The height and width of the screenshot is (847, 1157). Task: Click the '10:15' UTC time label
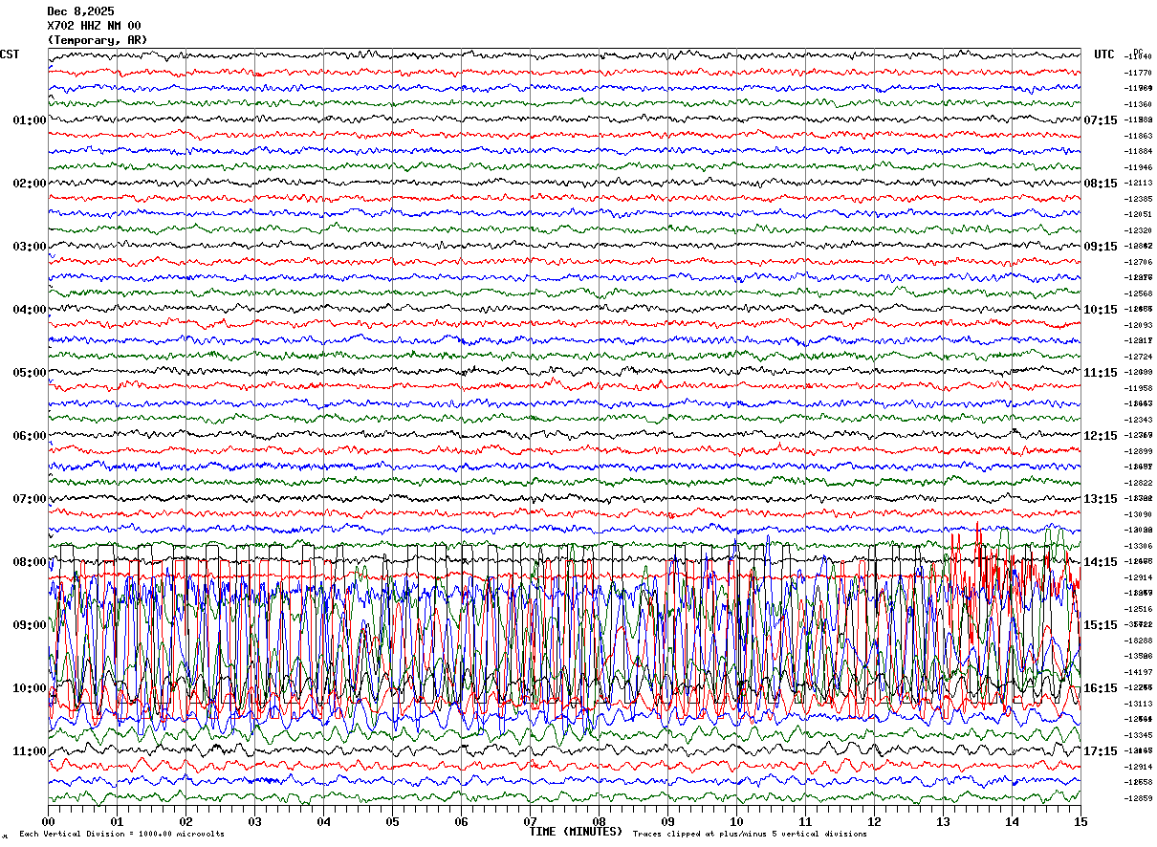pos(1101,310)
